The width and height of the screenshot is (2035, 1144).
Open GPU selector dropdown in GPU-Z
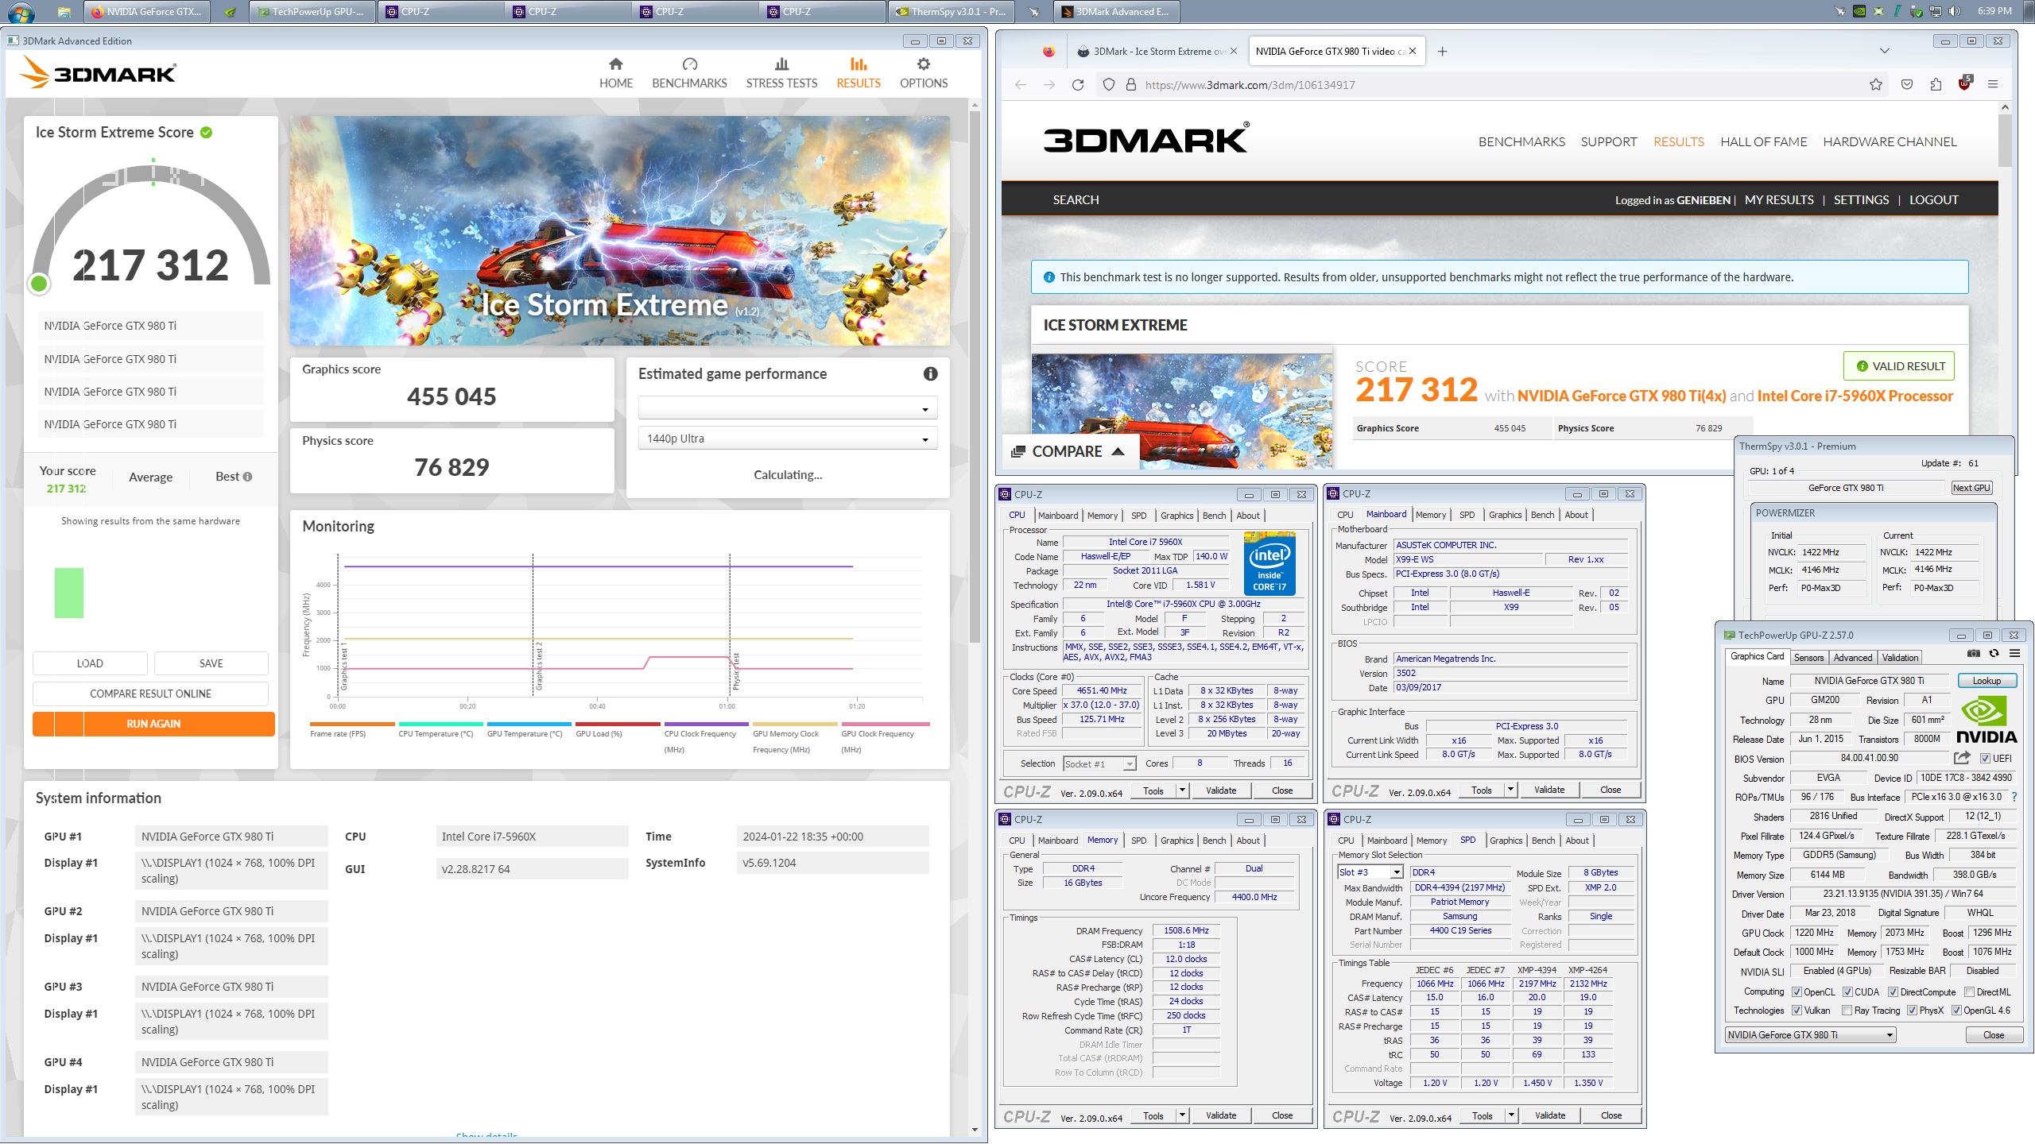pyautogui.click(x=1811, y=1035)
